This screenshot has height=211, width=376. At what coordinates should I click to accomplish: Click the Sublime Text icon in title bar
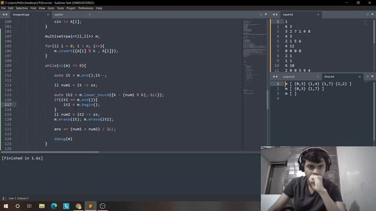coord(2,3)
